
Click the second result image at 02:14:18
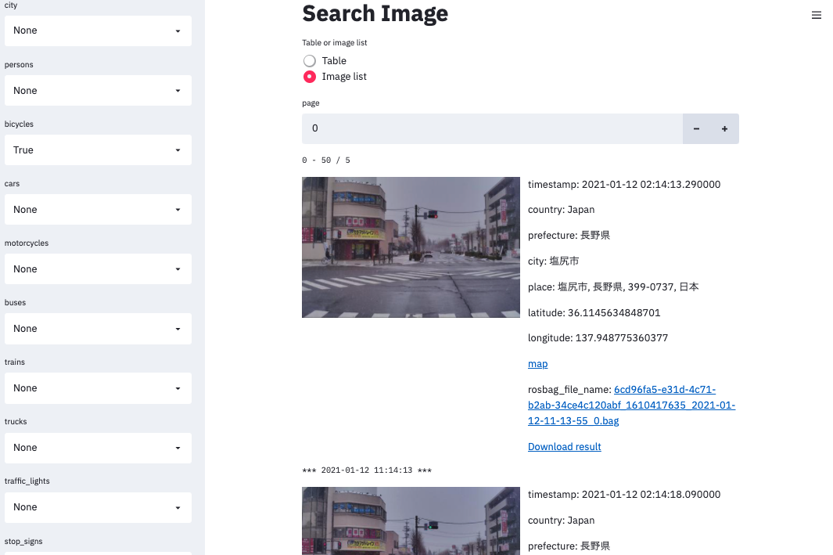pyautogui.click(x=411, y=521)
